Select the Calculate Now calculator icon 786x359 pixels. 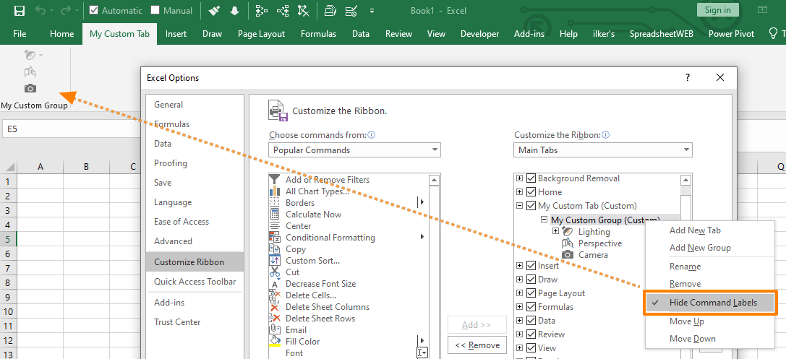pyautogui.click(x=275, y=215)
